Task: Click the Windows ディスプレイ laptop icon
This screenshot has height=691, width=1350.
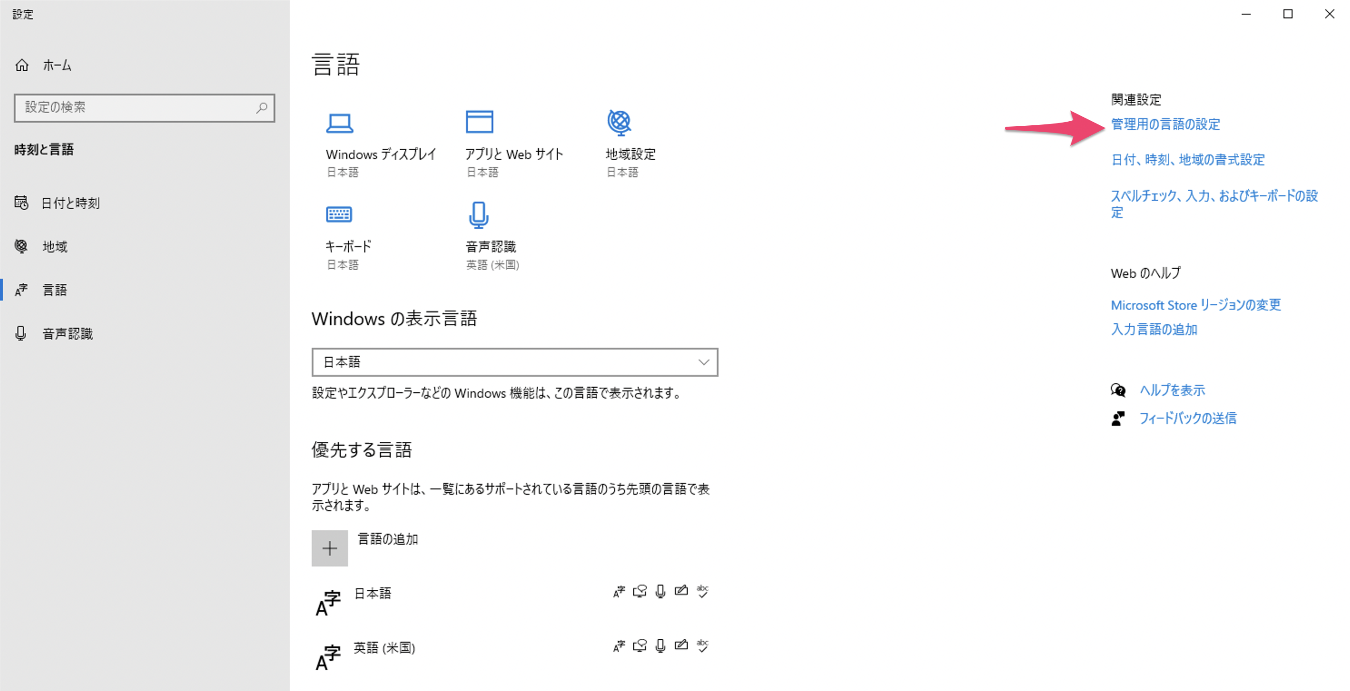Action: point(340,123)
